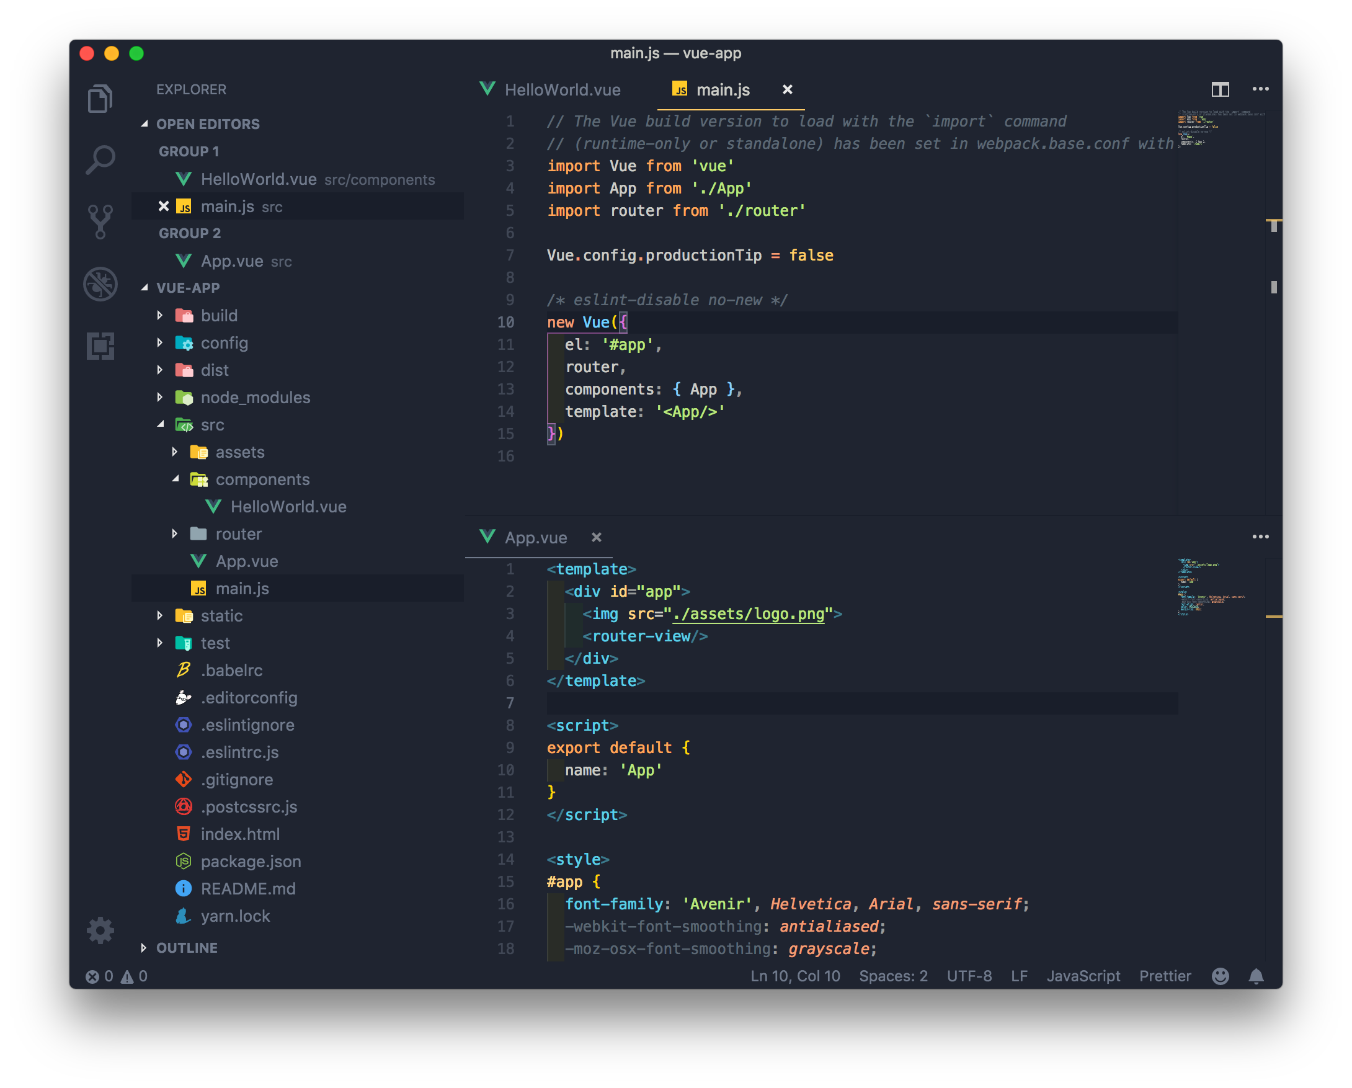Send feedback via the smiley icon
Image resolution: width=1352 pixels, height=1088 pixels.
point(1220,976)
